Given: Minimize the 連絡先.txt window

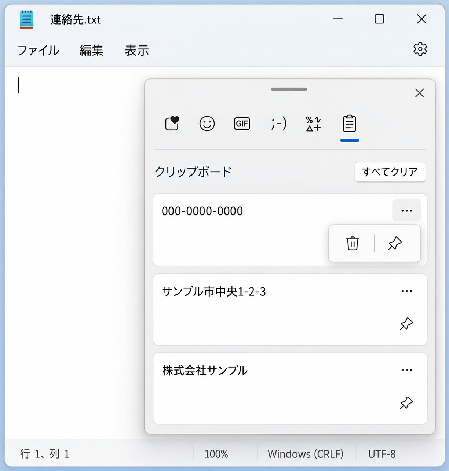Looking at the screenshot, I should coord(338,19).
